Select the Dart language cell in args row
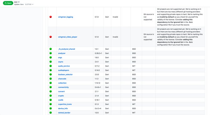The height and width of the screenshot is (115, 210). point(107,57)
